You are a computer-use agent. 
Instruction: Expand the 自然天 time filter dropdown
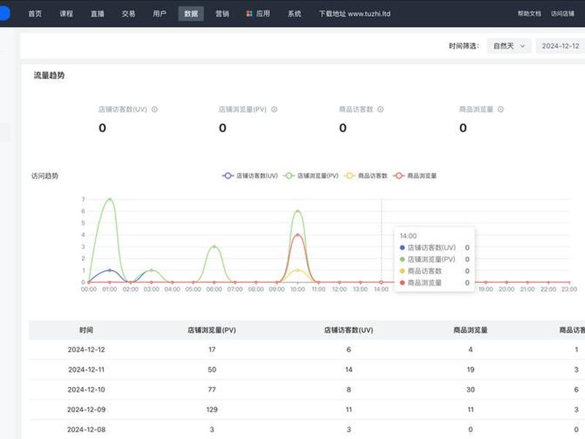[509, 46]
